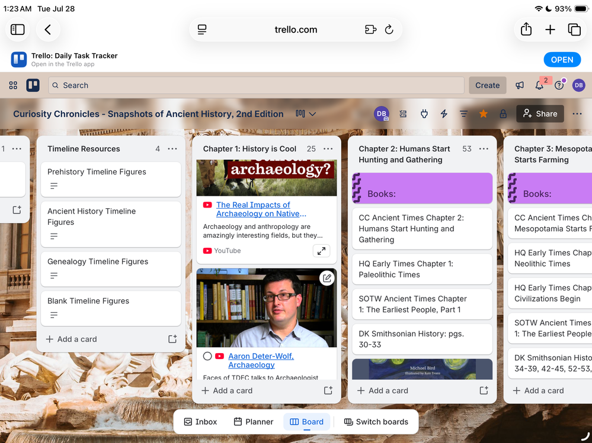The image size is (592, 443).
Task: Open Switch boards
Action: coord(376,422)
